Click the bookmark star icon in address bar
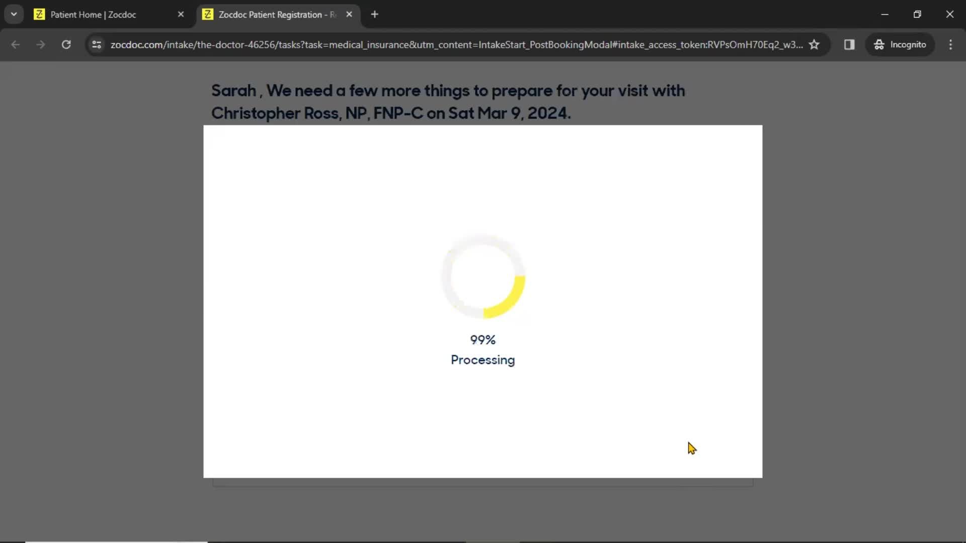The height and width of the screenshot is (543, 966). [815, 44]
